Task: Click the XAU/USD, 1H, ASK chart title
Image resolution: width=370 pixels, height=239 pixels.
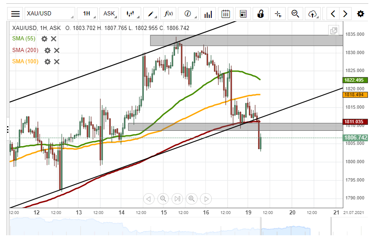Action: [x=36, y=28]
